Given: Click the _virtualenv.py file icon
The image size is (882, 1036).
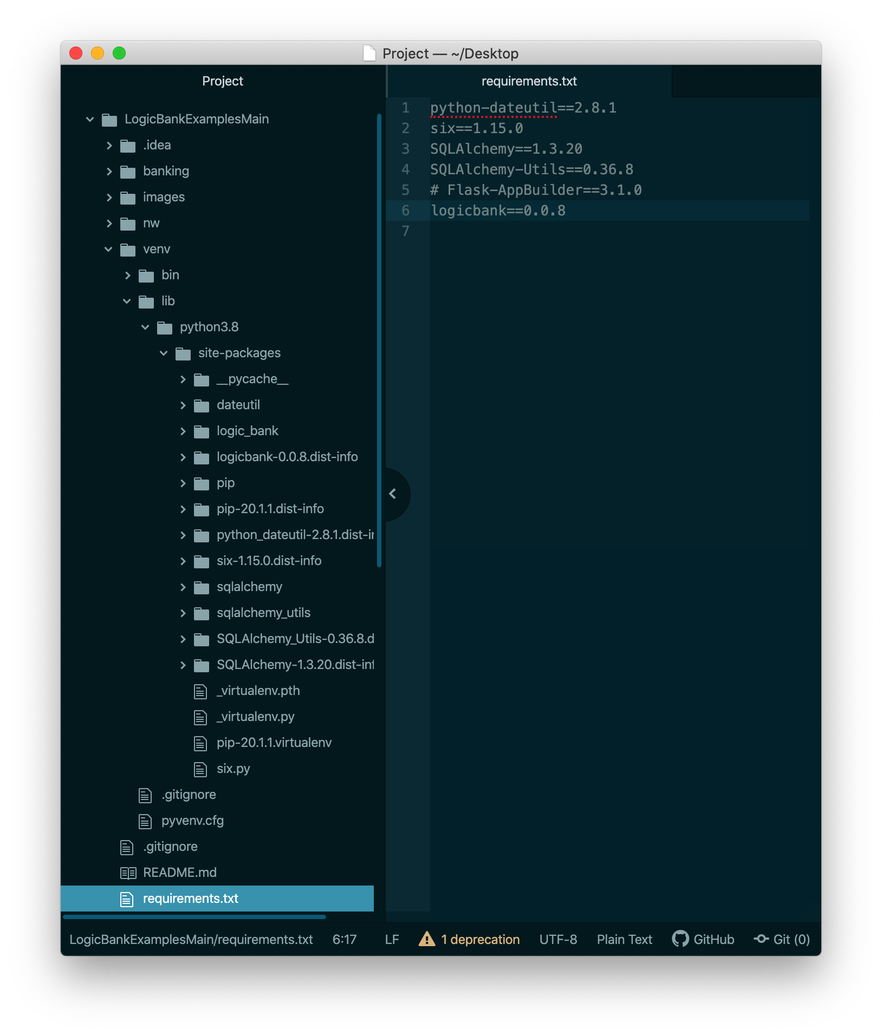Looking at the screenshot, I should (x=200, y=717).
